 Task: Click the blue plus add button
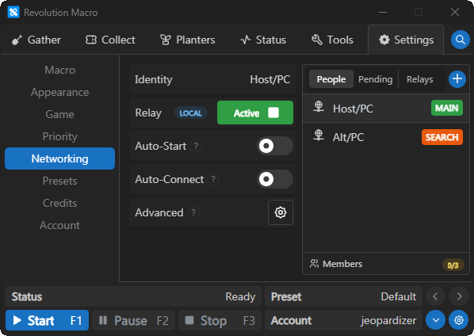tap(457, 79)
